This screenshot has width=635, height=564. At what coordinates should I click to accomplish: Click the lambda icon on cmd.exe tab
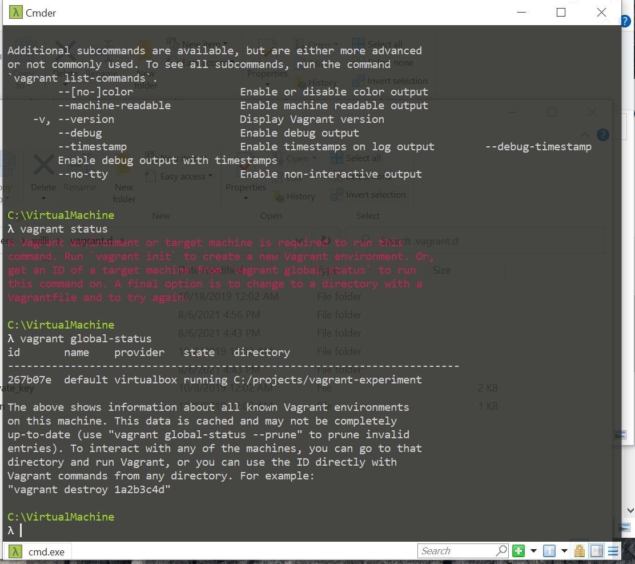[x=15, y=552]
